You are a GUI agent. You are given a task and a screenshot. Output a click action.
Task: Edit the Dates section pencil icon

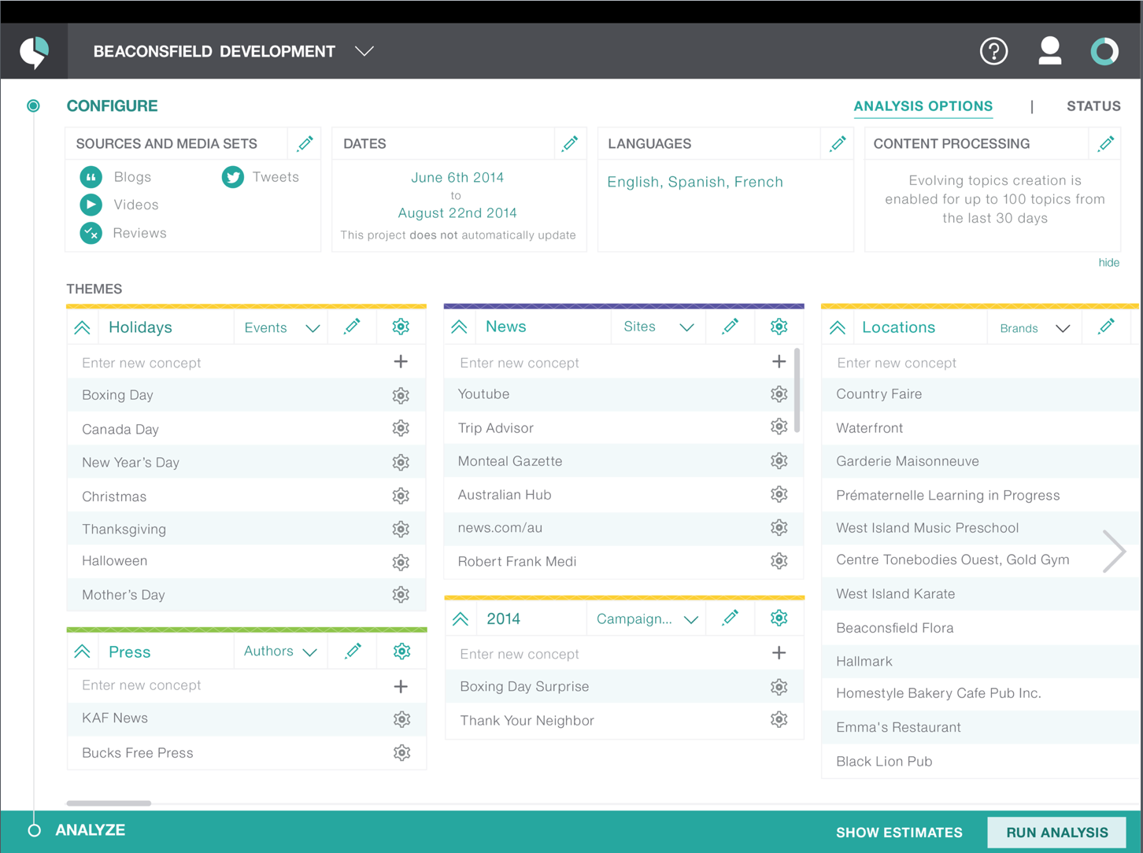(570, 143)
